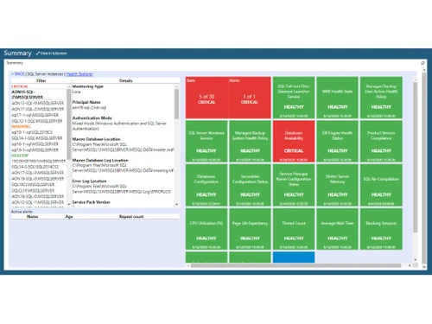Click filter list scroll down arrow
Screen dimensions: 432x324
69,204
